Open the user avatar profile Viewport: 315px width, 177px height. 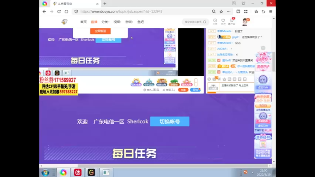pos(245,22)
